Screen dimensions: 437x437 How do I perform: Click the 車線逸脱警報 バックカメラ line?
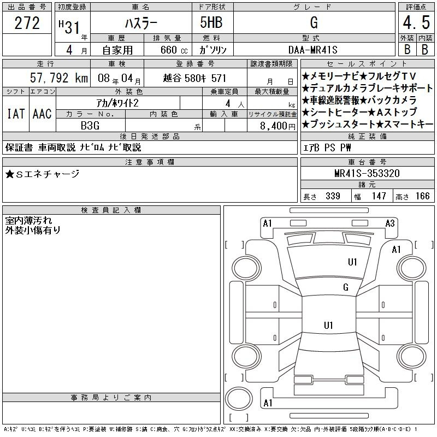[x=359, y=101]
